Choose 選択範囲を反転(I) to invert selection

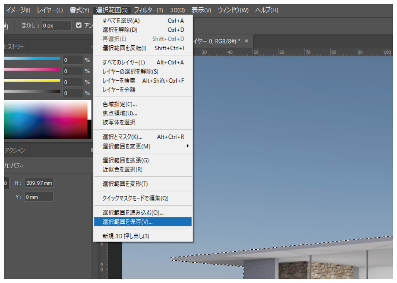click(x=143, y=48)
